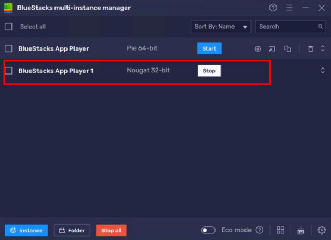The height and width of the screenshot is (240, 331).
Task: Click the Select all label text
Action: pos(33,27)
